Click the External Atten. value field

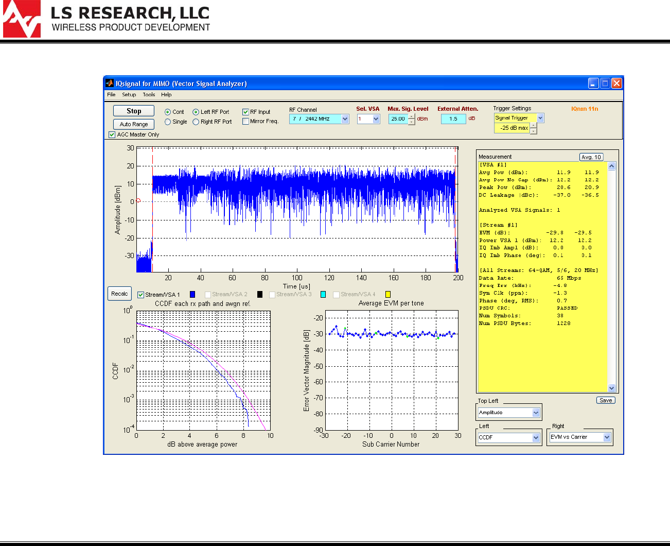(x=453, y=119)
